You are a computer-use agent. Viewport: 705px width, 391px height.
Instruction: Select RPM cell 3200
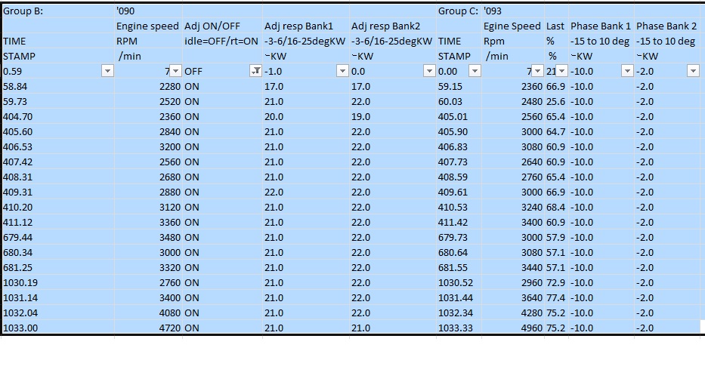pos(148,146)
